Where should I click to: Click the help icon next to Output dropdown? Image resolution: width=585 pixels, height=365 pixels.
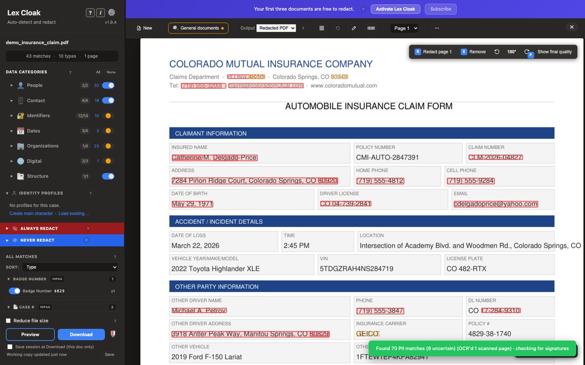(303, 28)
